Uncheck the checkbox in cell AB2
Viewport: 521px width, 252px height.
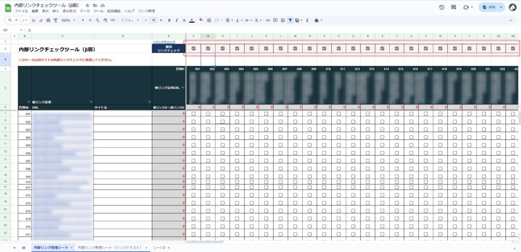(x=513, y=49)
